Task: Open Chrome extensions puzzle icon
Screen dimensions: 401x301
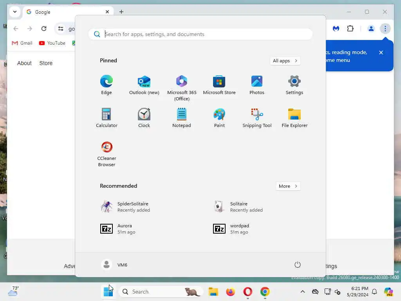Action: click(350, 29)
